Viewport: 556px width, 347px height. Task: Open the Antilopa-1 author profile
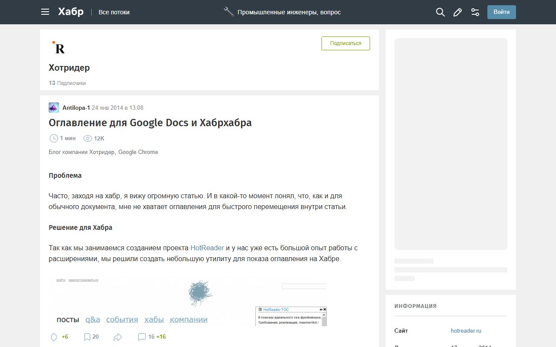click(76, 108)
